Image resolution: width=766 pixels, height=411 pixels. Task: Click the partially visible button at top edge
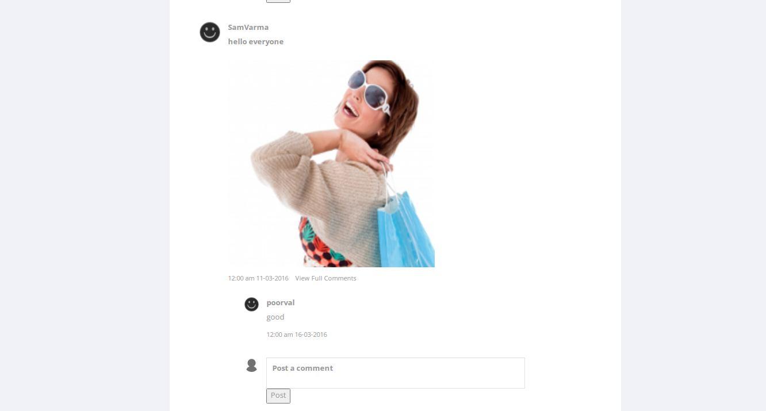click(x=278, y=1)
